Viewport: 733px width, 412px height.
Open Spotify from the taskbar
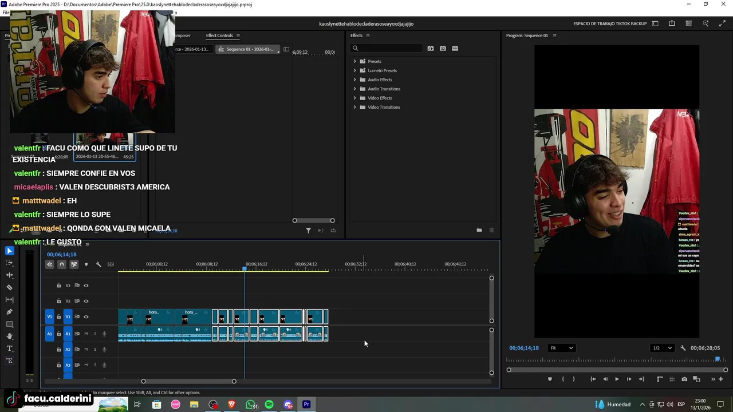[269, 405]
